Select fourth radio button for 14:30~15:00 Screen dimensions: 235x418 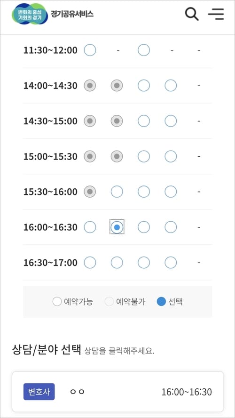[171, 121]
